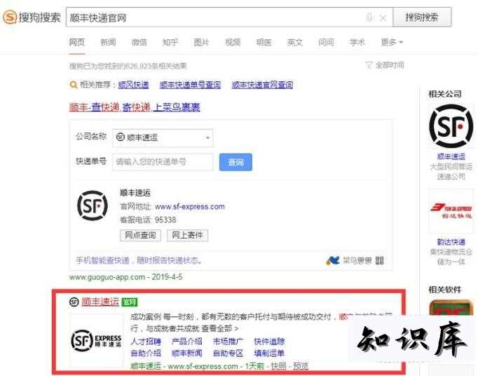Switch to the 新闻 tab

click(108, 42)
